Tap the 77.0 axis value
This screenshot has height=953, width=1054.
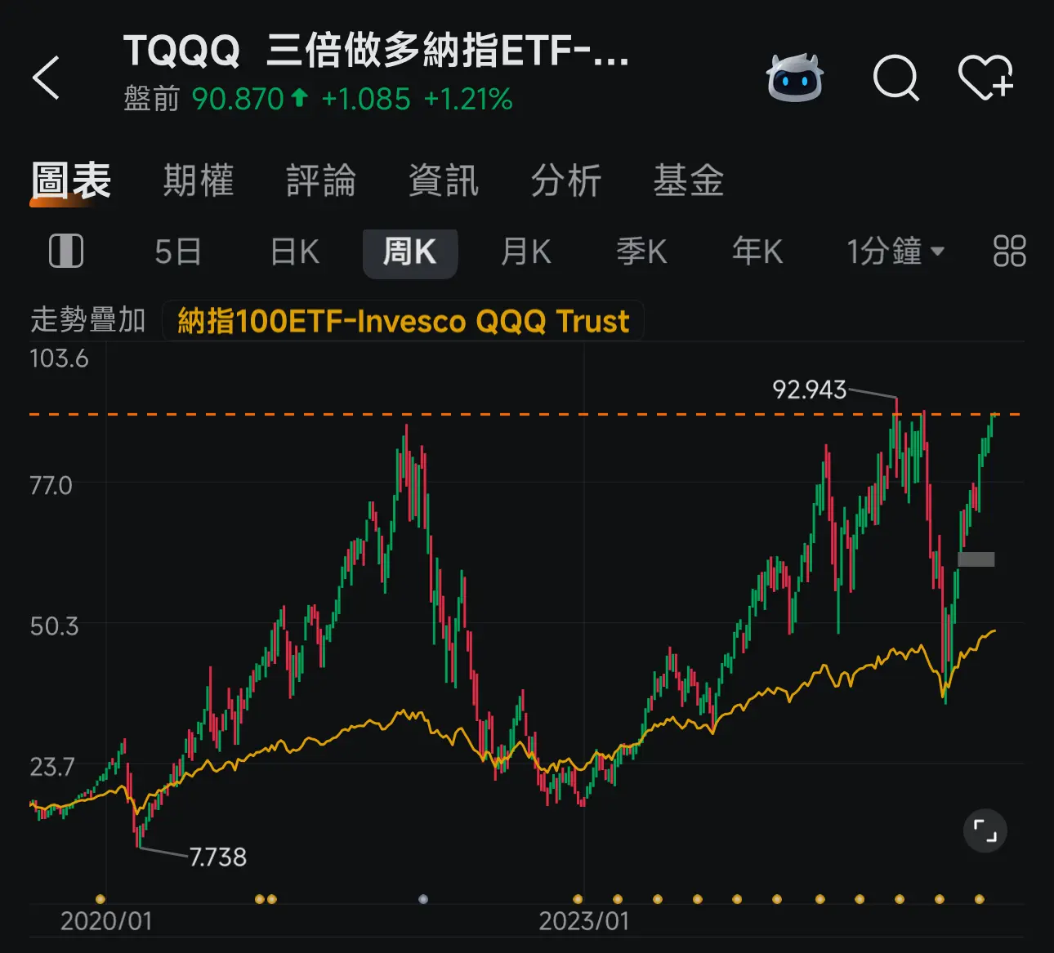51,486
